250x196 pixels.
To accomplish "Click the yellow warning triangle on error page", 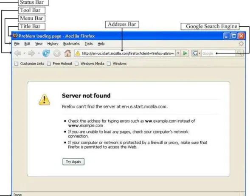I will click(44, 99).
